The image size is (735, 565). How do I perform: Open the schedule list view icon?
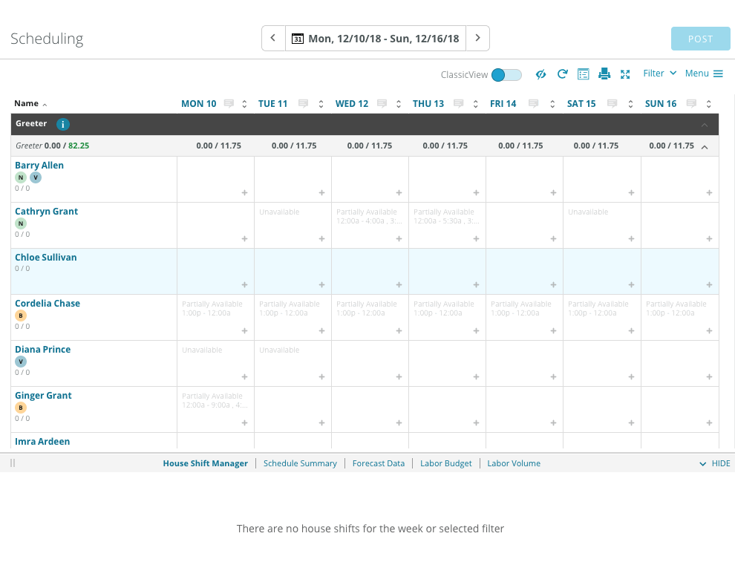[584, 74]
